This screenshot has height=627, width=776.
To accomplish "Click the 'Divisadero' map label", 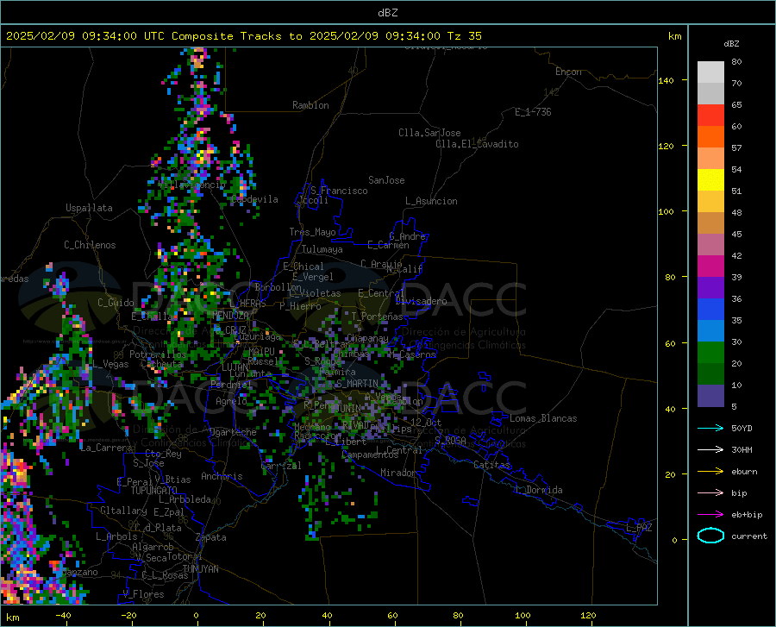I will (x=421, y=301).
